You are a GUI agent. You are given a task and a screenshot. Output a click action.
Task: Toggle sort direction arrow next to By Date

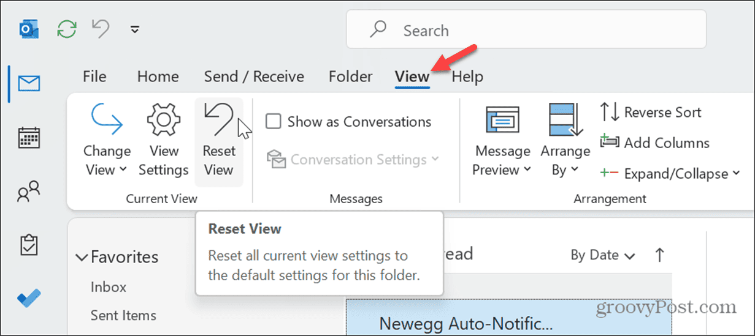pyautogui.click(x=660, y=255)
